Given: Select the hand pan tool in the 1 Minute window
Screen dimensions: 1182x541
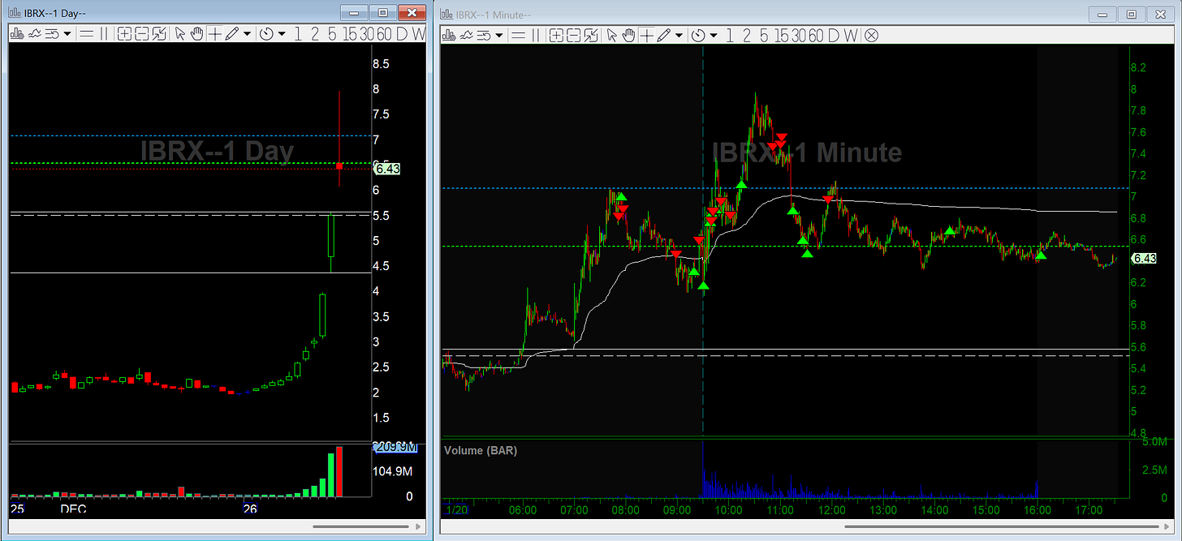Looking at the screenshot, I should point(628,35).
